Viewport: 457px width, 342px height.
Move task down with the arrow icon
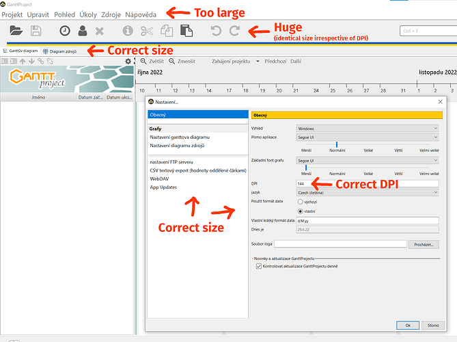coord(31,61)
